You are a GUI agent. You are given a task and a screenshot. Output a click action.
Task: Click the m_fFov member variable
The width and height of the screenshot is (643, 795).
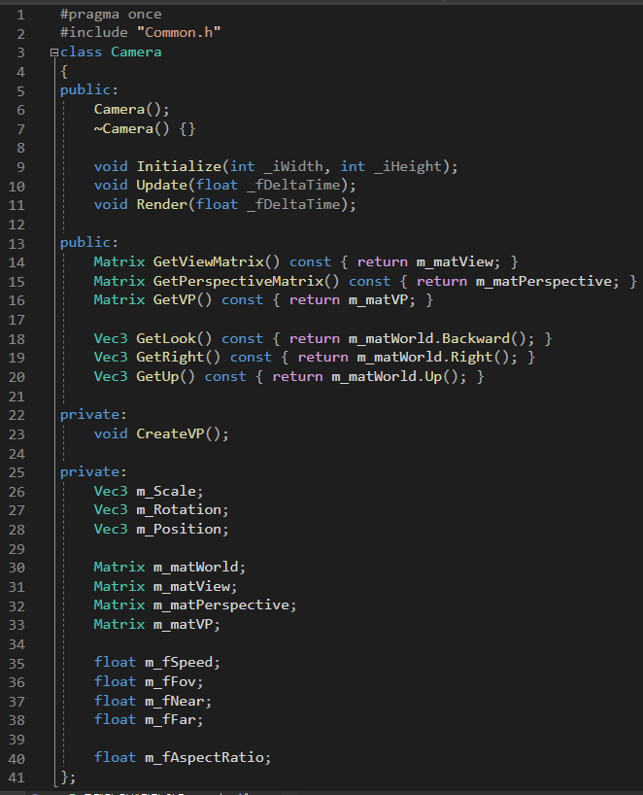point(170,682)
